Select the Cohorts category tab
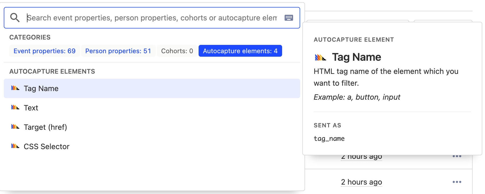485x194 pixels. (177, 51)
